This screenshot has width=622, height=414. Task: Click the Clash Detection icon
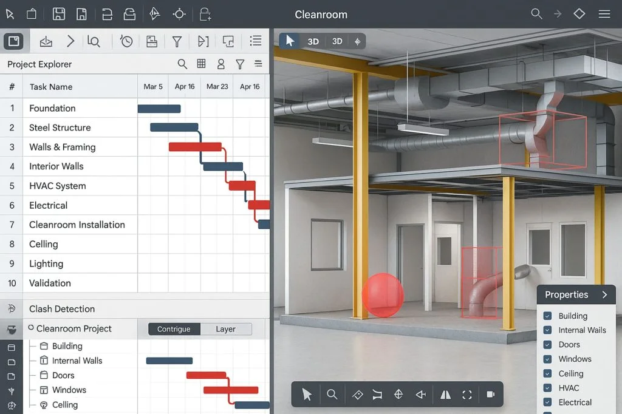point(12,308)
